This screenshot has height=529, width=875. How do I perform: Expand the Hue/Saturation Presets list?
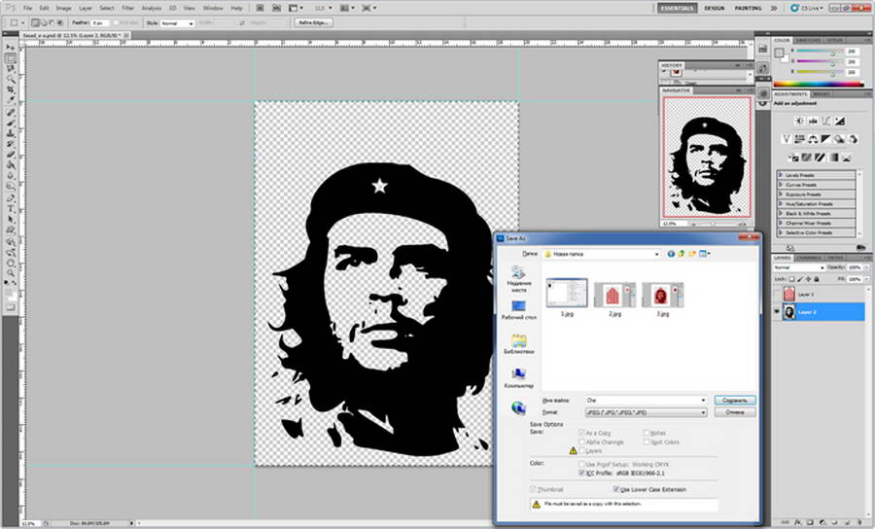click(x=781, y=203)
